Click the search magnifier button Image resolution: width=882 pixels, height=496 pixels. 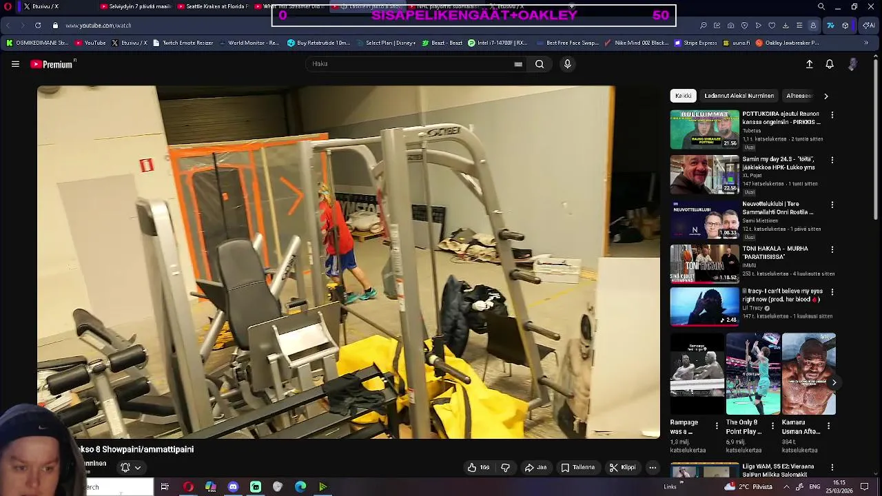[540, 64]
